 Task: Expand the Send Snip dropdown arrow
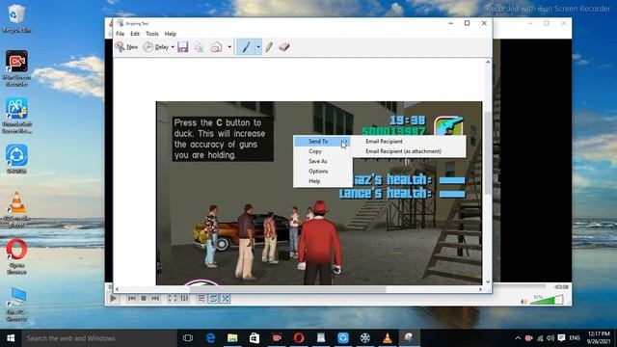coord(229,47)
